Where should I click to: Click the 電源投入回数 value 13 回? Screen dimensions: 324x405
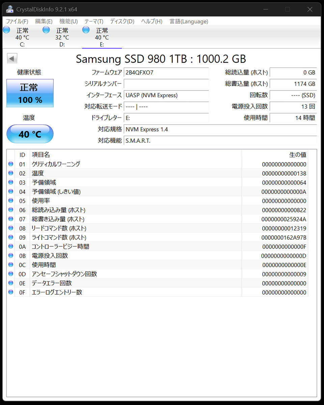(x=293, y=106)
